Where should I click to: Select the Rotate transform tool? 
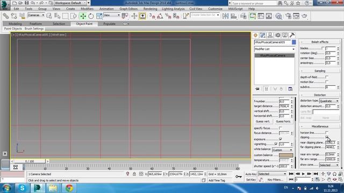click(91, 16)
